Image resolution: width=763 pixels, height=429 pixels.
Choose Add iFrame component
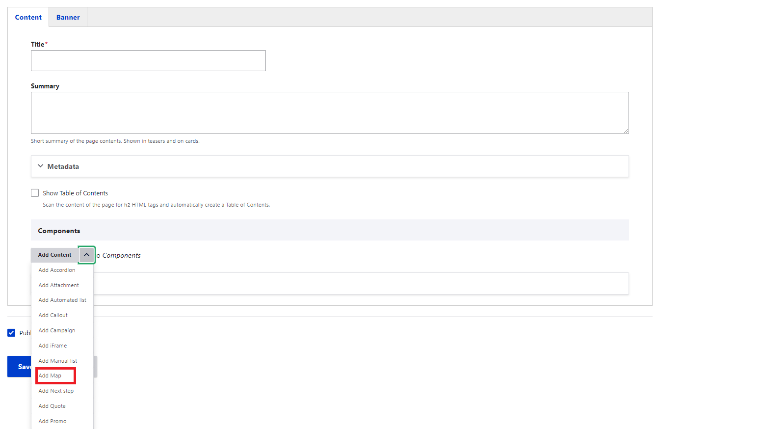pyautogui.click(x=53, y=346)
